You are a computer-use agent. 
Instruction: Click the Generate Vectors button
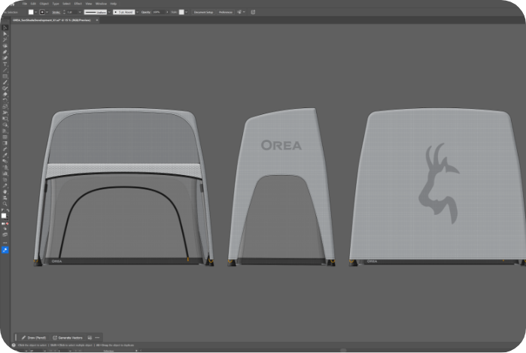pyautogui.click(x=68, y=337)
